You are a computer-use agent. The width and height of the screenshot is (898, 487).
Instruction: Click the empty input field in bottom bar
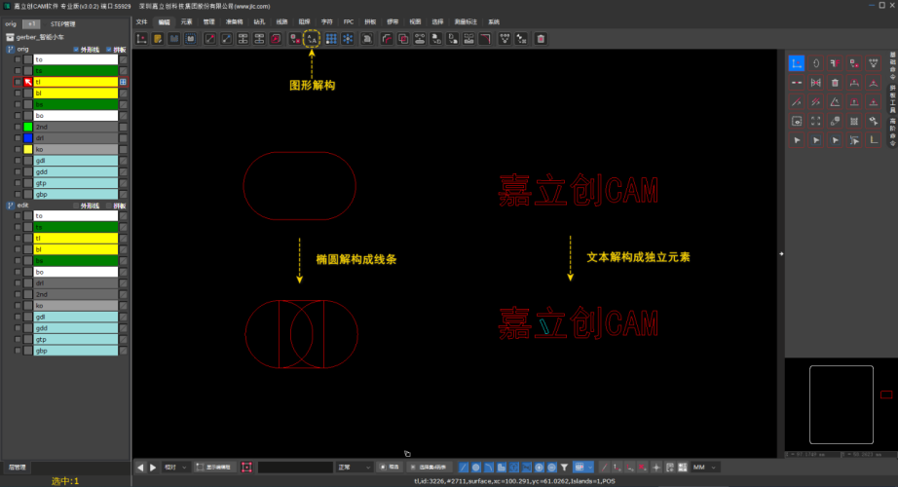click(295, 468)
